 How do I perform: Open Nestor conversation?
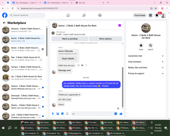tap(23, 106)
